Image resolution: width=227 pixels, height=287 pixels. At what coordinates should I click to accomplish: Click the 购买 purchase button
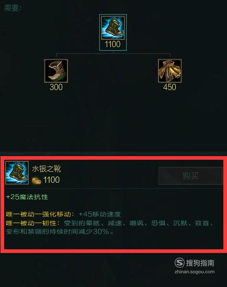[x=190, y=176]
